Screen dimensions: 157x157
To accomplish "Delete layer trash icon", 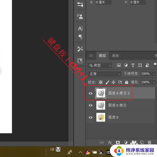I will pos(149,143).
